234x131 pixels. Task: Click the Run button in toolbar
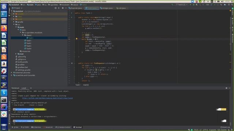point(190,5)
